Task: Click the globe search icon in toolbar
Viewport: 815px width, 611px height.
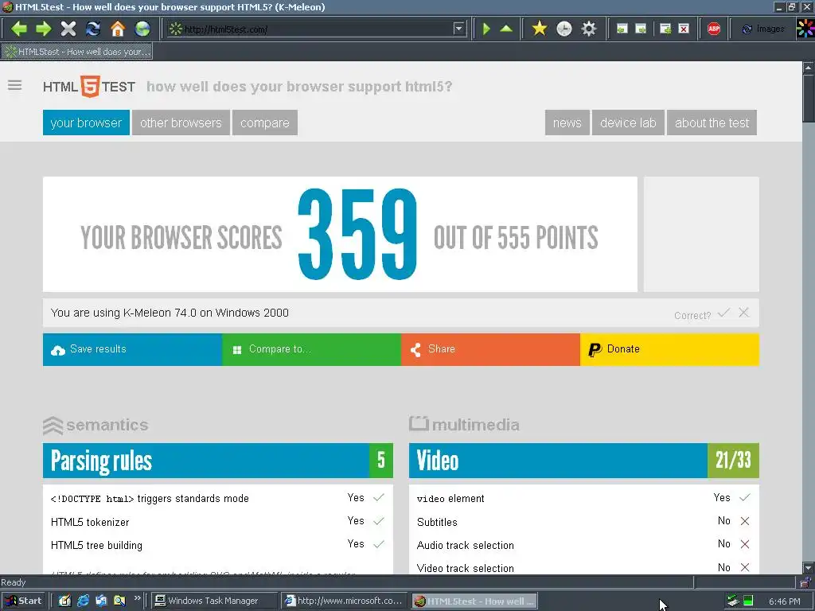Action: (142, 29)
